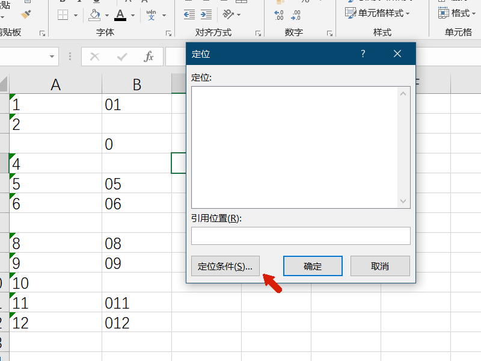The height and width of the screenshot is (361, 481).
Task: Click the Font Color icon
Action: (120, 14)
